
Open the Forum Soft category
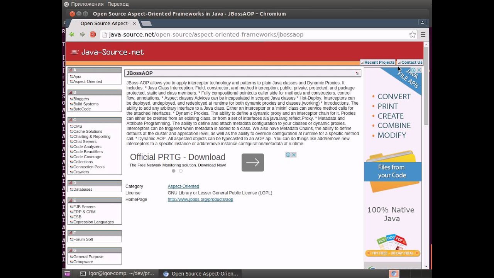[83, 239]
